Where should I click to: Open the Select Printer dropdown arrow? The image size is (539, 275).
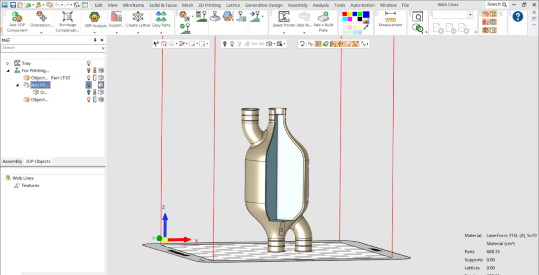pyautogui.click(x=284, y=33)
